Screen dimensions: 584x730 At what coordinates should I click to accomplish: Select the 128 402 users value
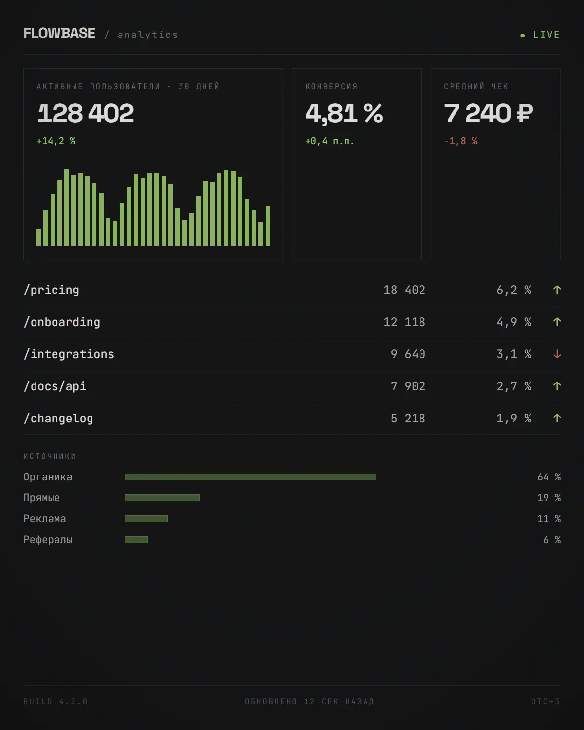86,113
